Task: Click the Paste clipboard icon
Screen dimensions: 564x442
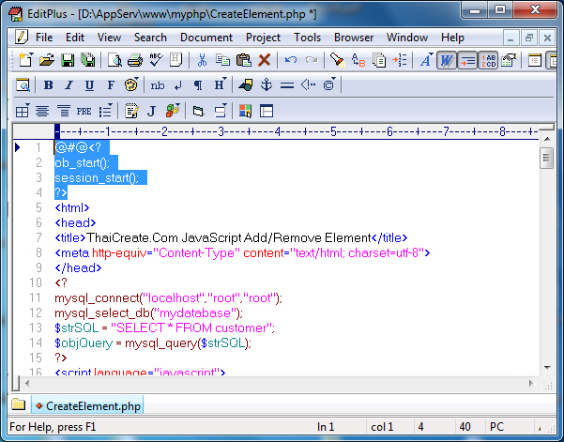Action: pos(243,60)
